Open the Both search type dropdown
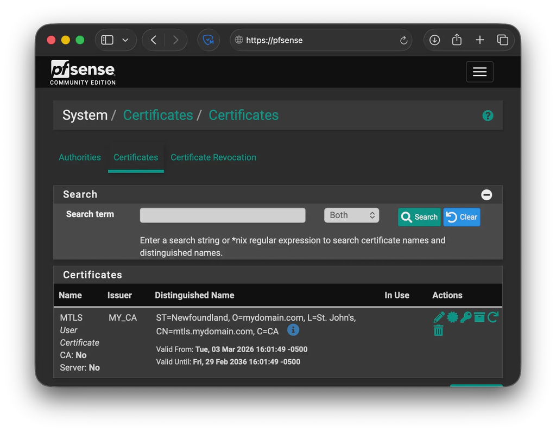 tap(351, 215)
